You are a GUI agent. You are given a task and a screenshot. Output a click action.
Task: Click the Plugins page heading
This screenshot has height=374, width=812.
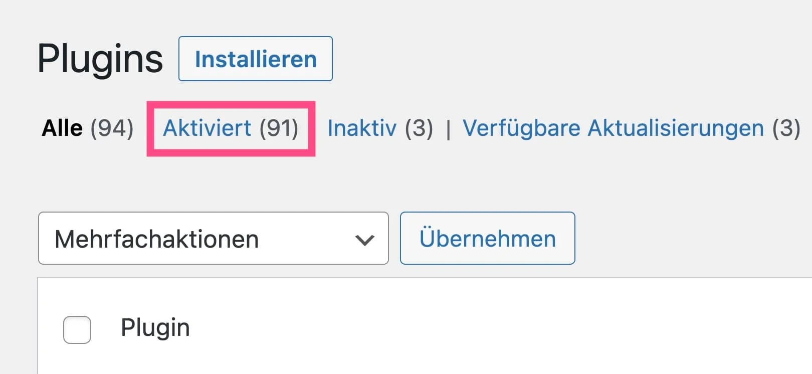(x=100, y=58)
